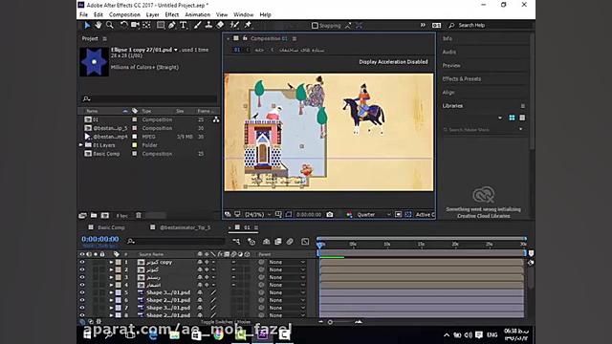Click the trash delete icon in Project panel
612x344 pixels.
click(x=139, y=215)
